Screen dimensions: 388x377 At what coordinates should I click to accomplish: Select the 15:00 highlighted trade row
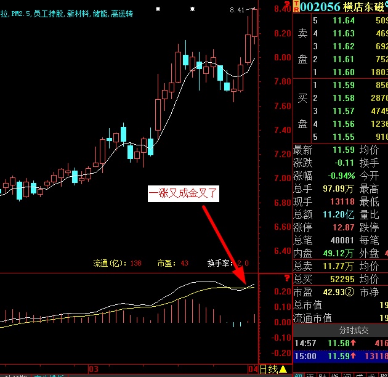pyautogui.click(x=339, y=356)
